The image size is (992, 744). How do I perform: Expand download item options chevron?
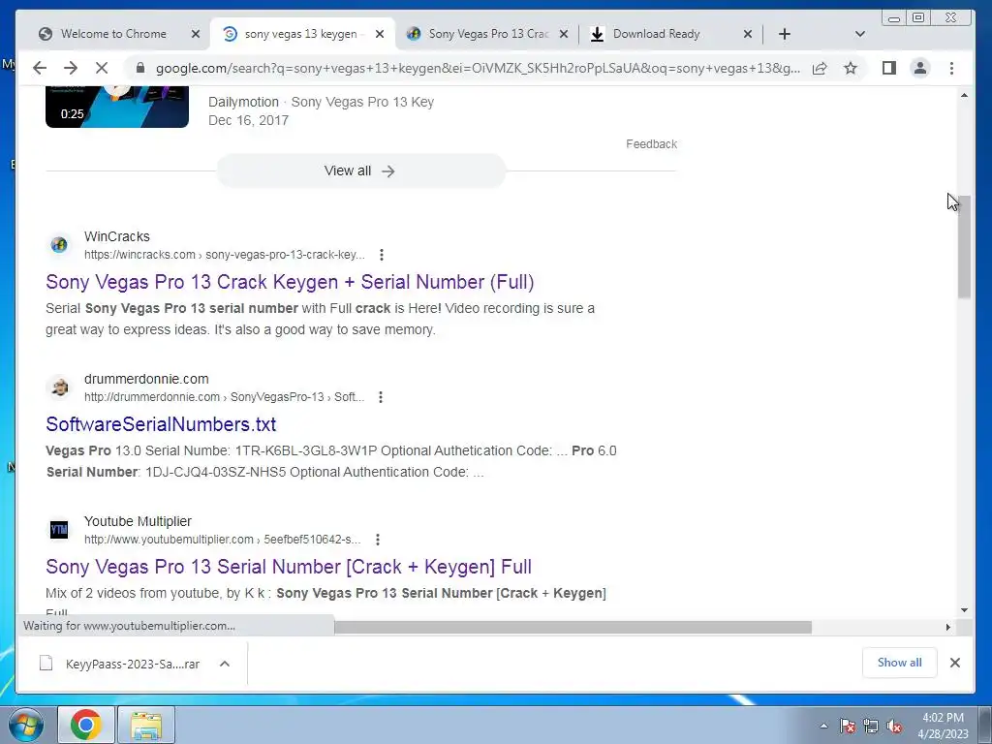click(x=225, y=664)
